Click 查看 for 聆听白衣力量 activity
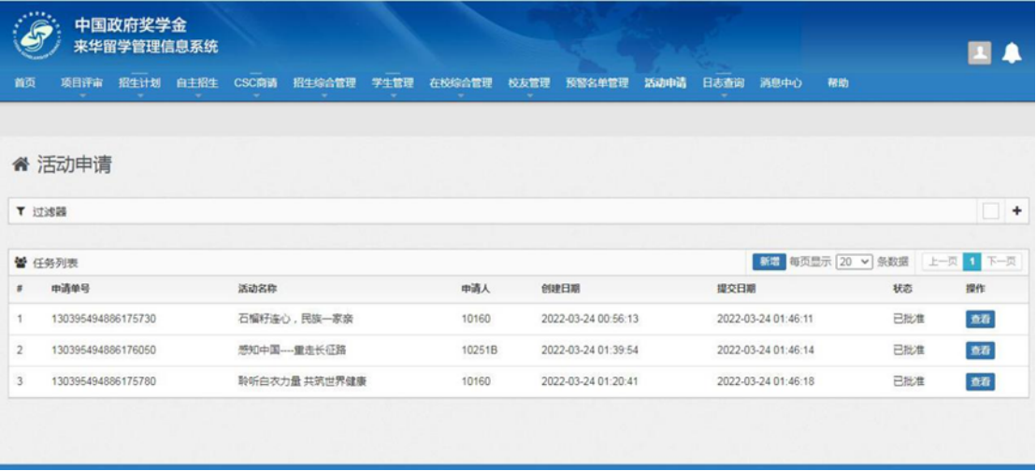Image resolution: width=1036 pixels, height=471 pixels. coord(980,381)
